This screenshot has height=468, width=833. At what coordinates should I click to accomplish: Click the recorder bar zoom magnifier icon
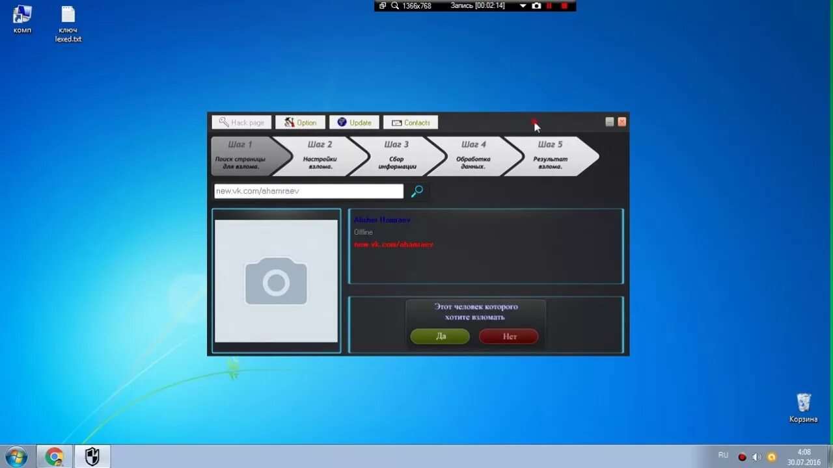click(x=394, y=6)
